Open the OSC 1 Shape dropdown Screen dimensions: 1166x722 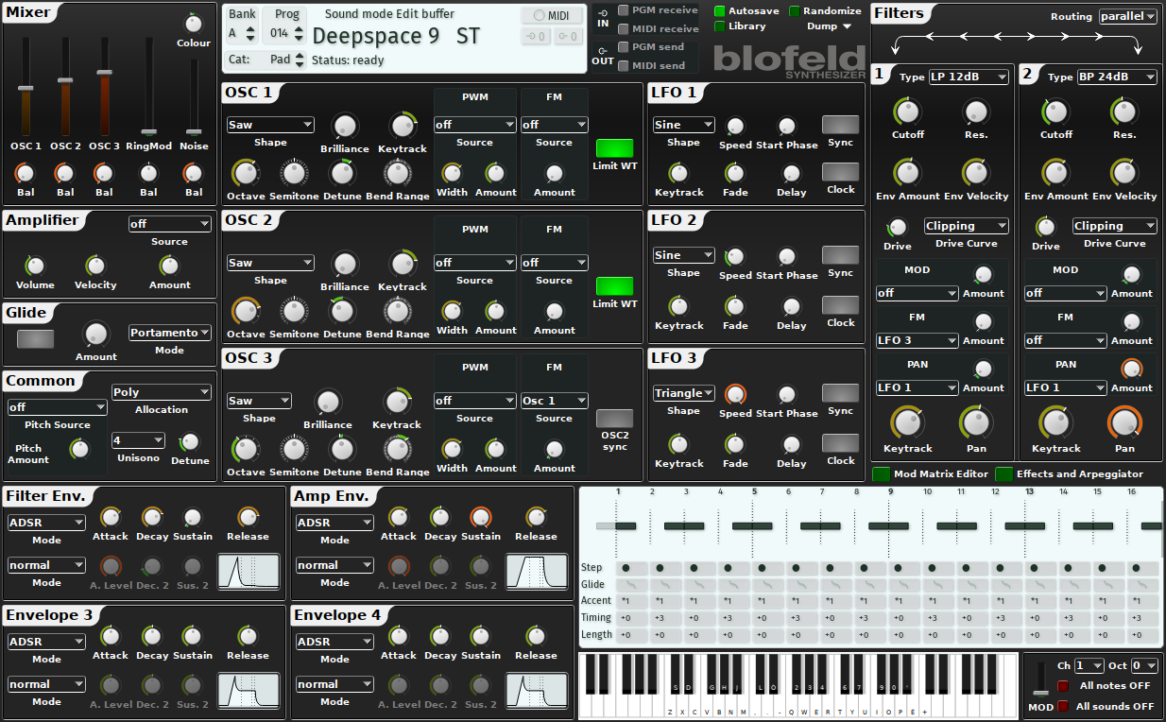coord(270,125)
